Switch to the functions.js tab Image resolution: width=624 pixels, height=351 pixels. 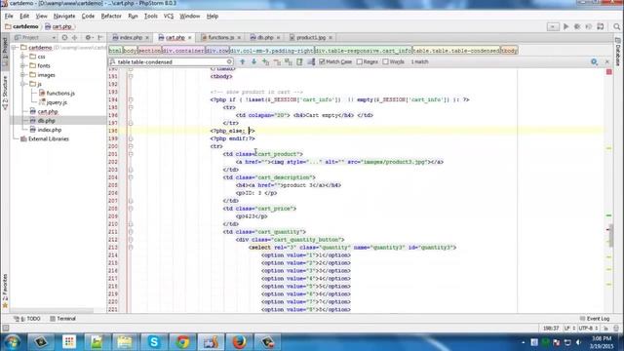point(221,37)
